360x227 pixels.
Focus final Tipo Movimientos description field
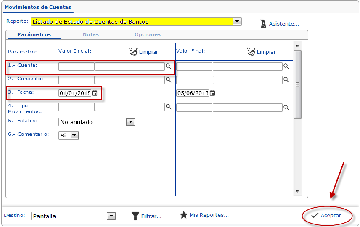pos(248,108)
